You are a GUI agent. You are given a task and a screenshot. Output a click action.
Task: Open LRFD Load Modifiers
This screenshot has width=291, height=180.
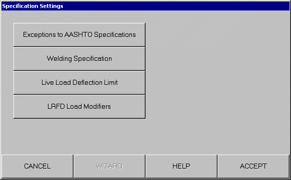(x=79, y=107)
